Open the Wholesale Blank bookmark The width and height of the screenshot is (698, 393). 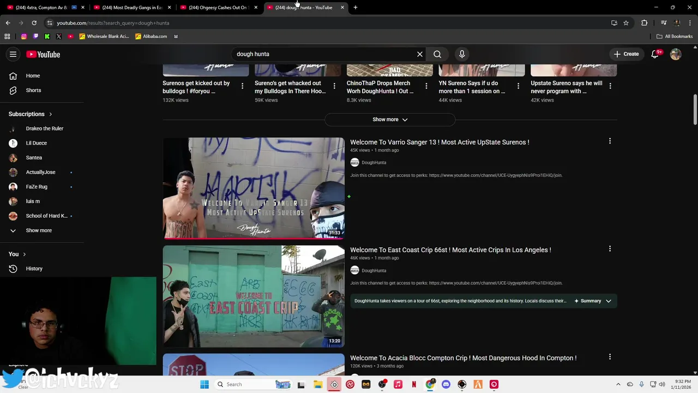[104, 37]
